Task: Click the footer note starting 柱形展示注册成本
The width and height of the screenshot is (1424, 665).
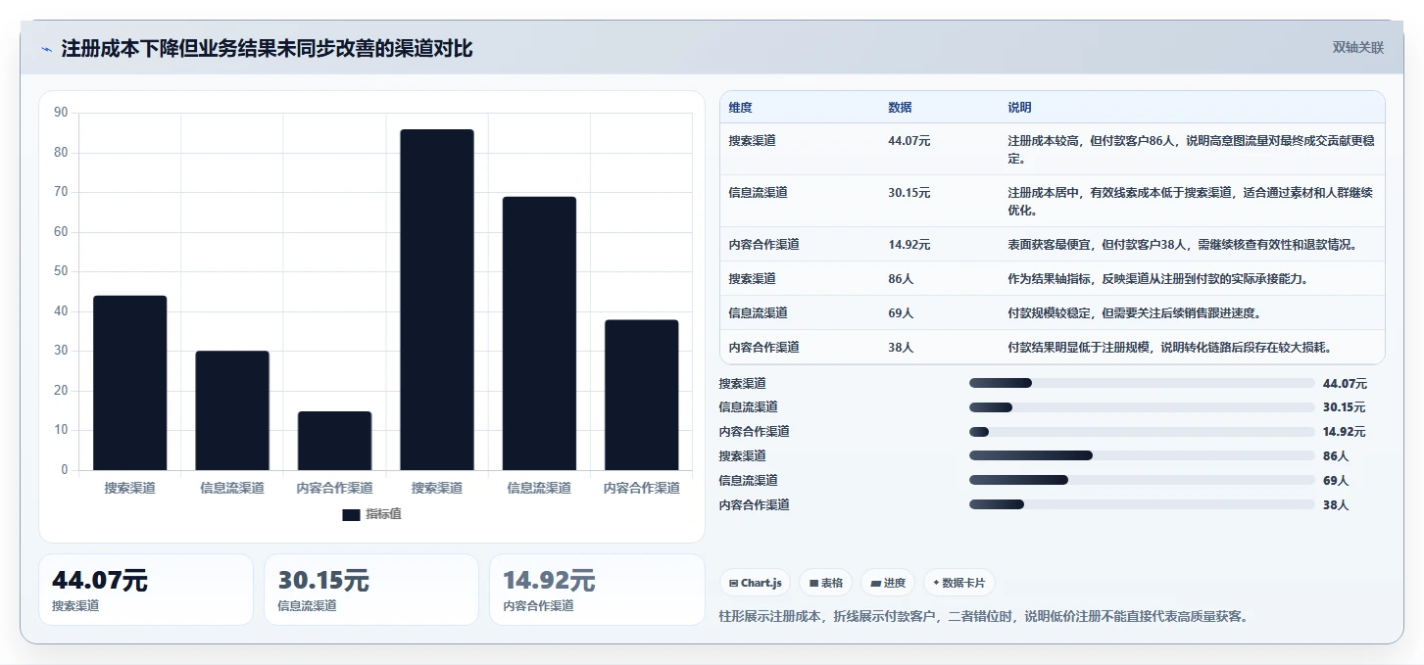Action: click(983, 616)
